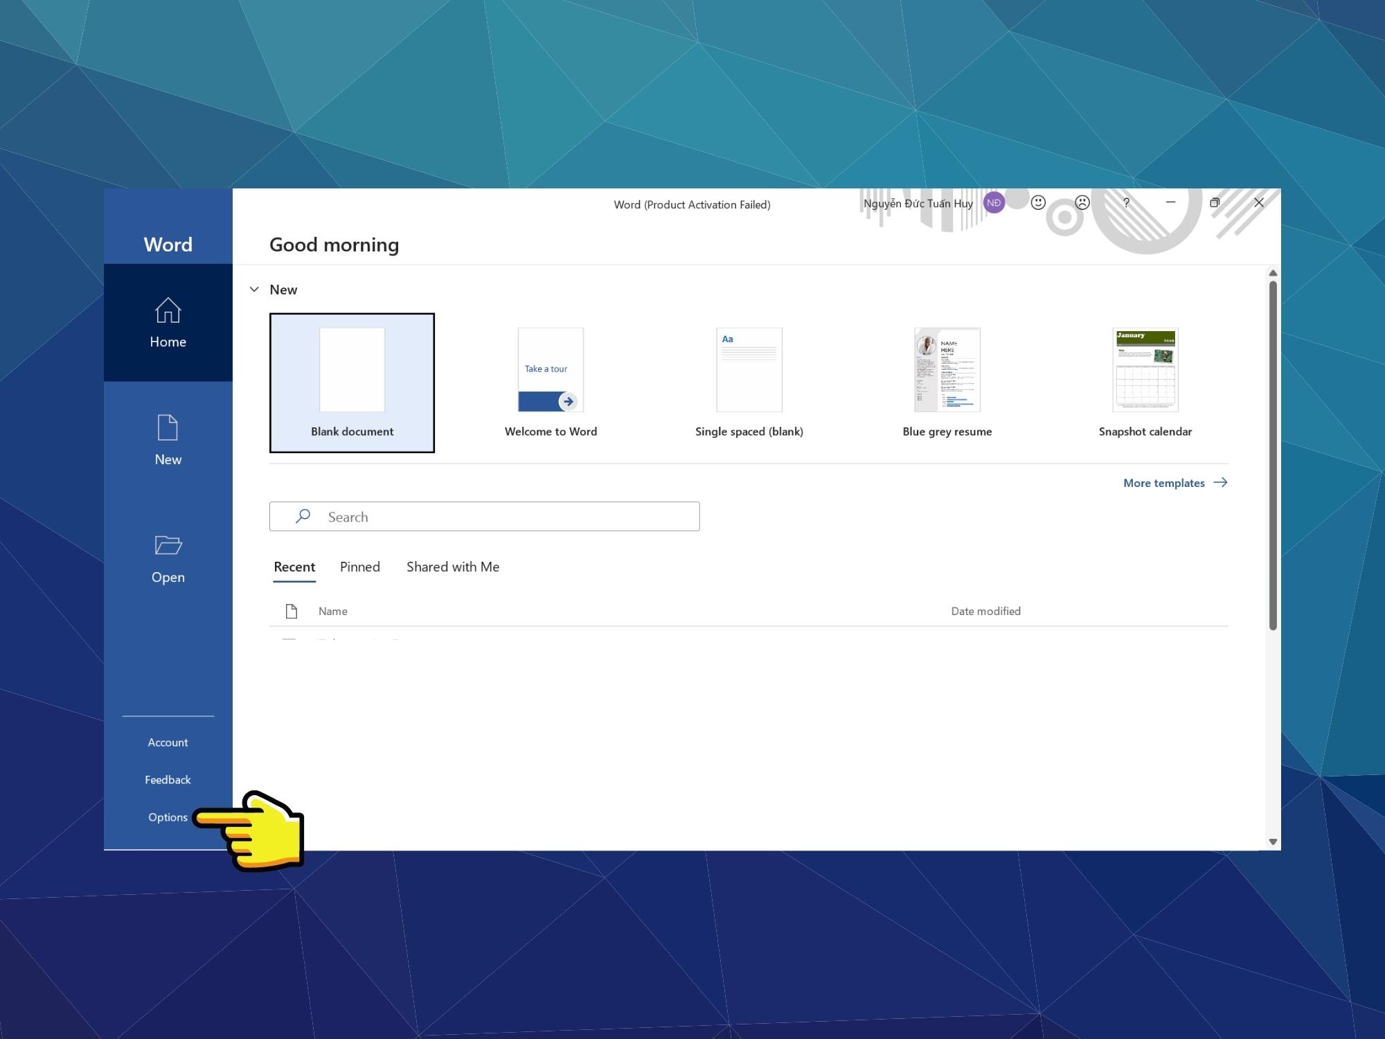Click the Options menu item
This screenshot has height=1039, width=1385.
pyautogui.click(x=169, y=817)
